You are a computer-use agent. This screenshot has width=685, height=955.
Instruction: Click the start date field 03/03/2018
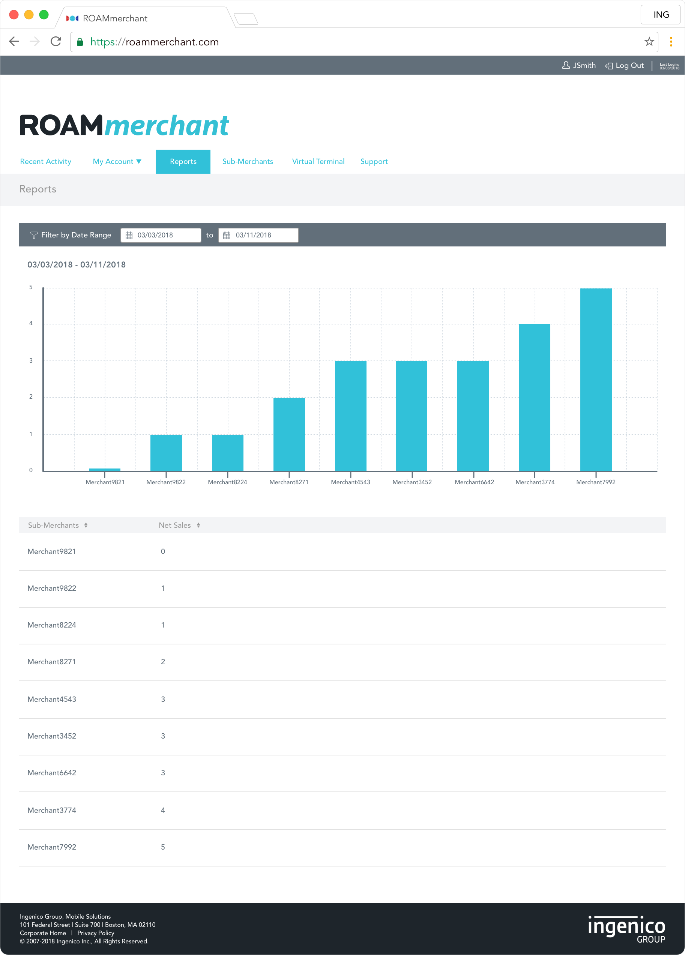click(x=161, y=236)
